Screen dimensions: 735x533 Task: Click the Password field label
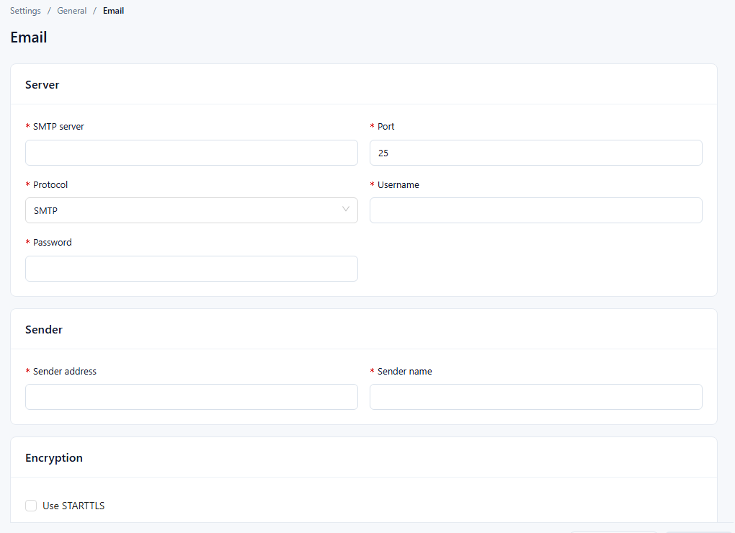[53, 242]
